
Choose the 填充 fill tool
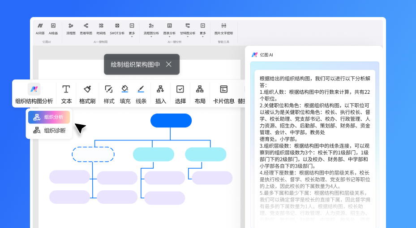pos(125,94)
